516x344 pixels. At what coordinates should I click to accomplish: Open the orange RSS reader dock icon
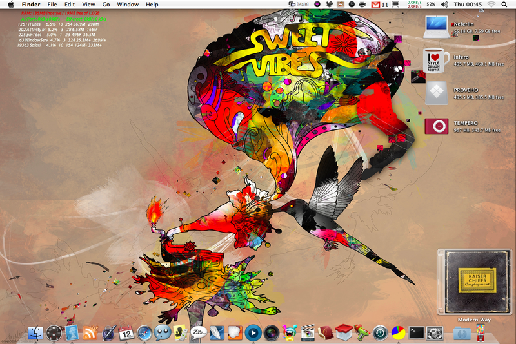click(90, 333)
